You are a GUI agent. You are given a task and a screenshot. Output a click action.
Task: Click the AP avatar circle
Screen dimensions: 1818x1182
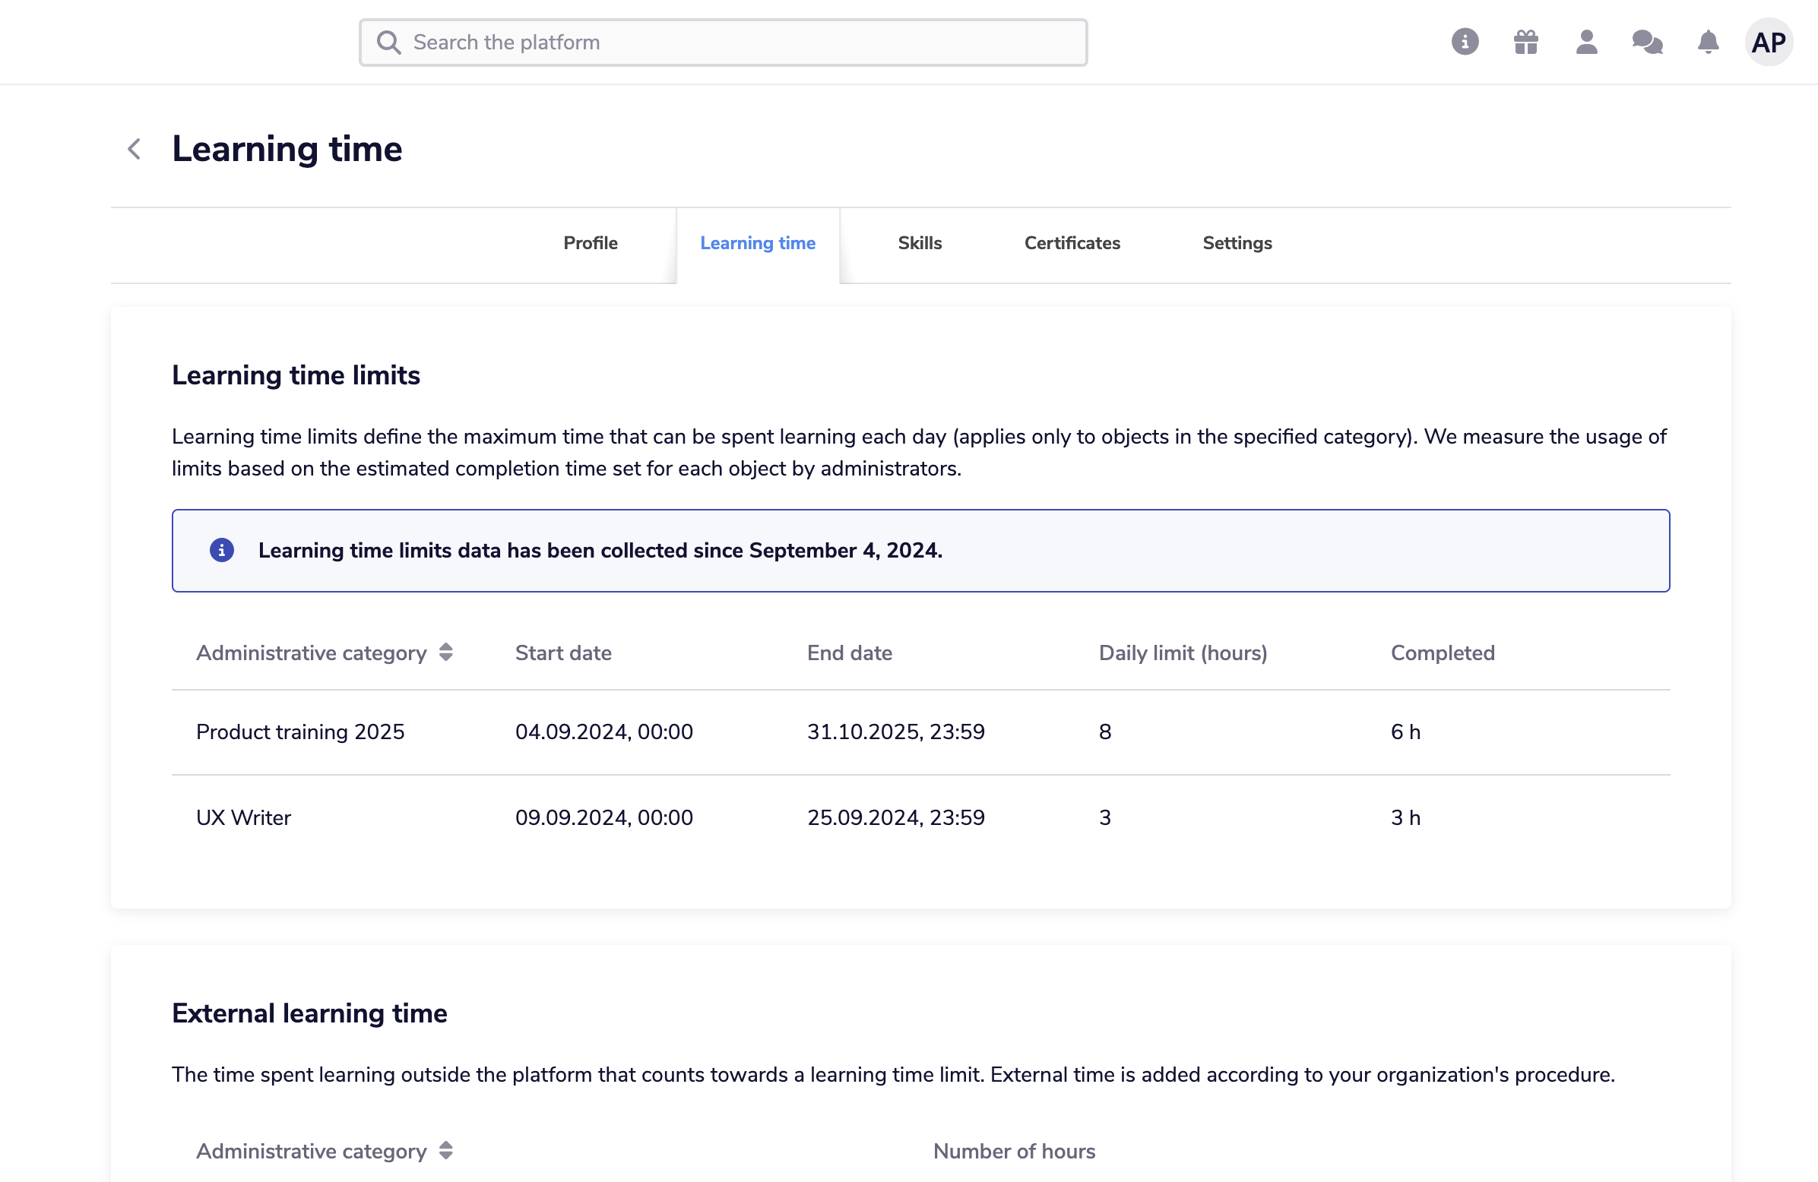1769,42
